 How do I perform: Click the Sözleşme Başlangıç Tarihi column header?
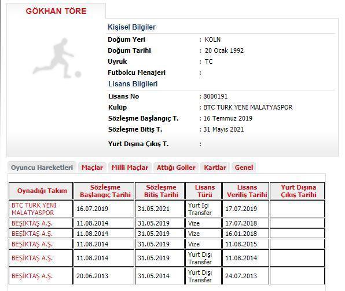point(104,191)
